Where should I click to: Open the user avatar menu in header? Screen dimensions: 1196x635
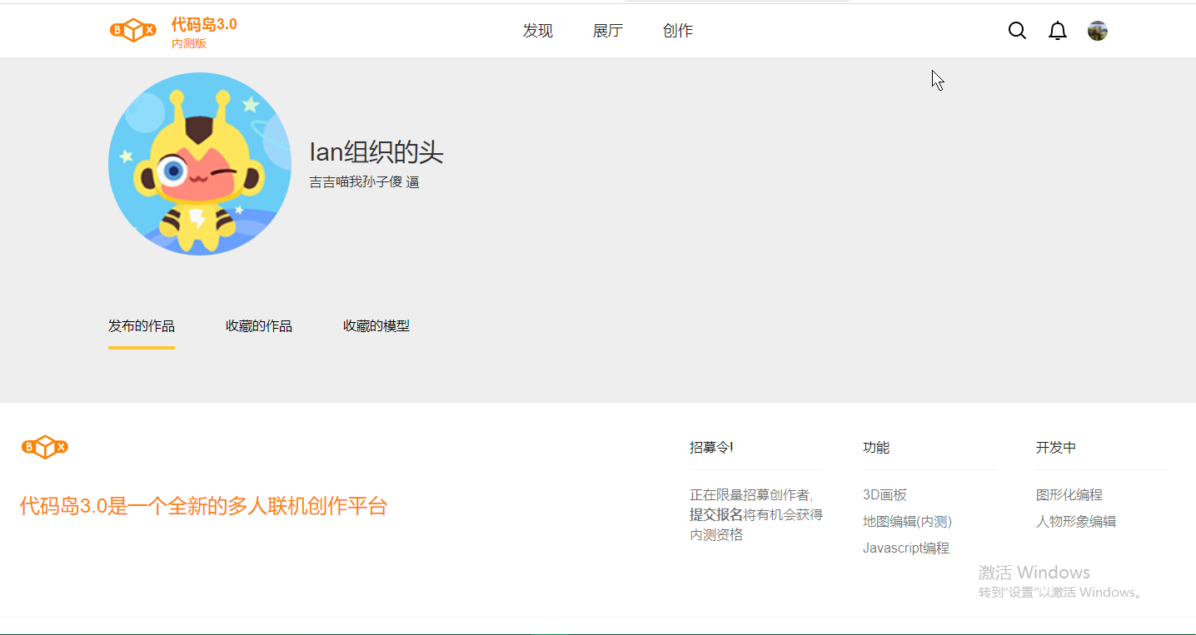[1098, 31]
